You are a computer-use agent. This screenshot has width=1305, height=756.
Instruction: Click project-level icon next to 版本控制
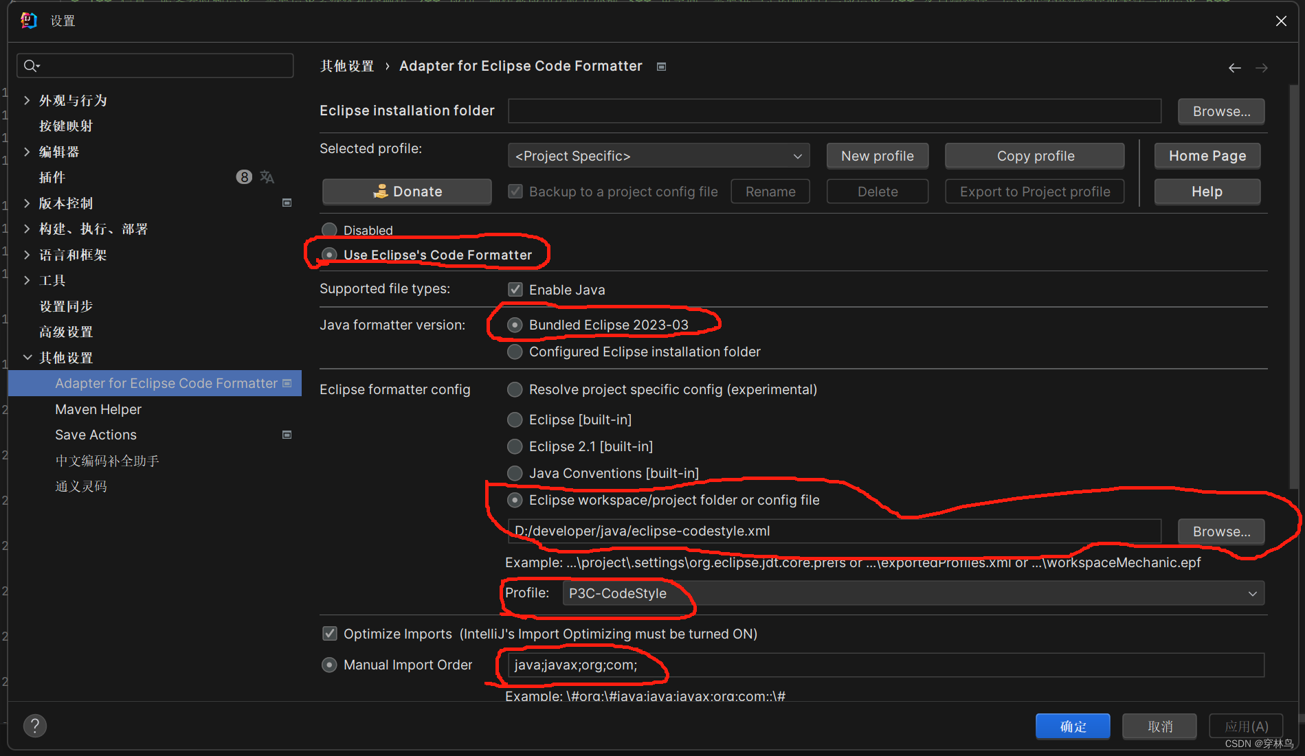(x=287, y=203)
